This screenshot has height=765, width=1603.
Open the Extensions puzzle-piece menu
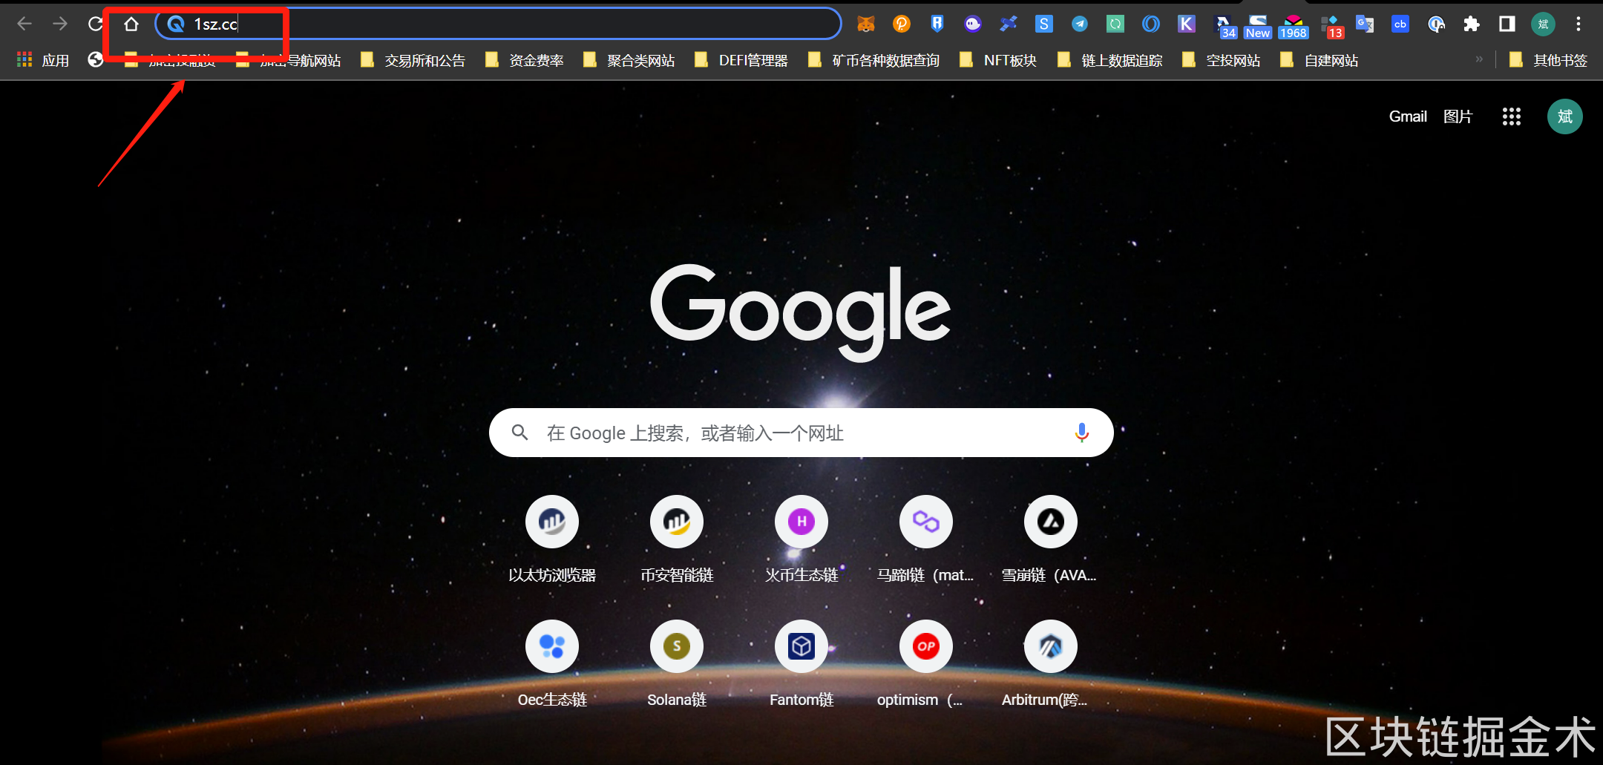coord(1472,24)
